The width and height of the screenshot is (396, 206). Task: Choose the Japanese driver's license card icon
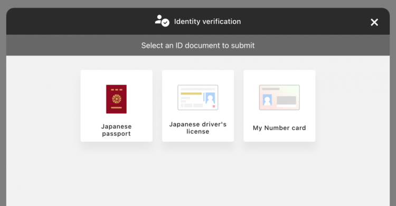click(x=198, y=97)
